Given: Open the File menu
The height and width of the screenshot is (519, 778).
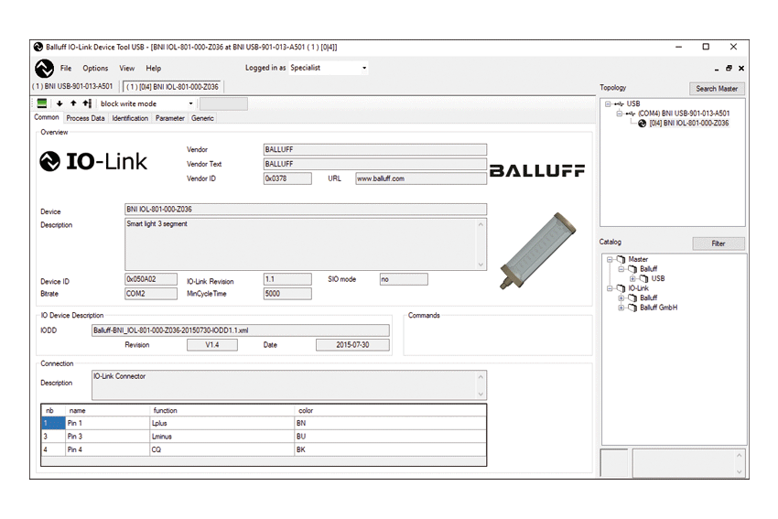Looking at the screenshot, I should [x=66, y=69].
